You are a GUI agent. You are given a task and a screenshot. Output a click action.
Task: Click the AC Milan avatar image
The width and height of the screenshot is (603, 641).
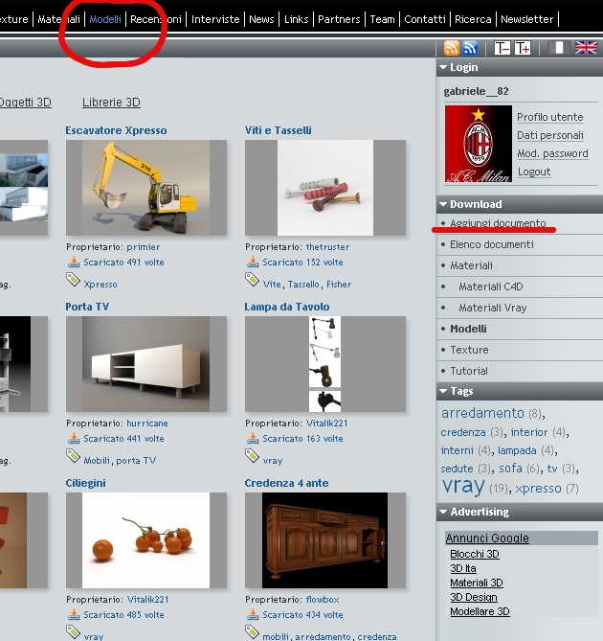coord(478,144)
